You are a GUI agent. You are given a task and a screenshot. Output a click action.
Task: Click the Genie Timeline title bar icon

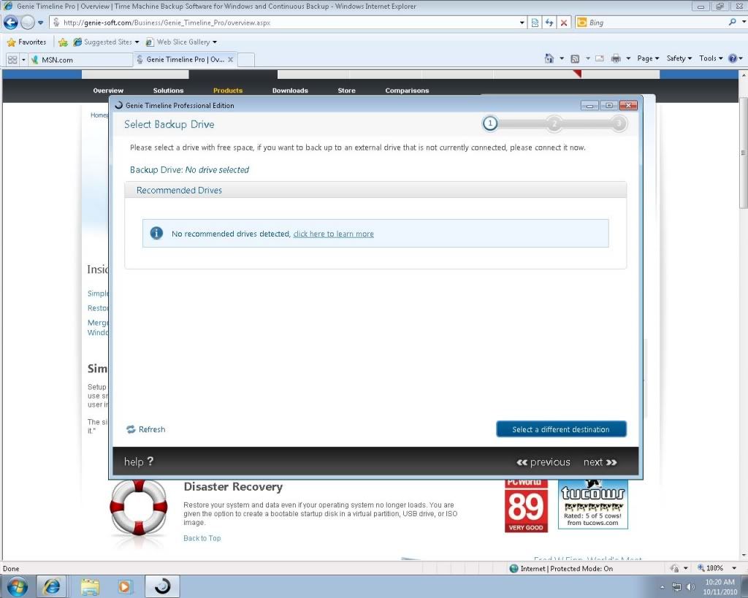tap(119, 105)
